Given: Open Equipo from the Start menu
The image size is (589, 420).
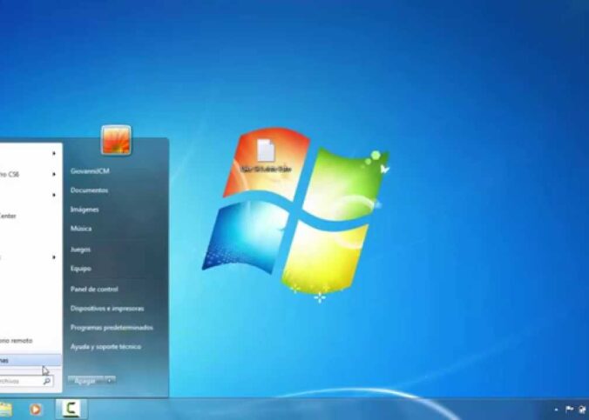Looking at the screenshot, I should click(x=81, y=269).
